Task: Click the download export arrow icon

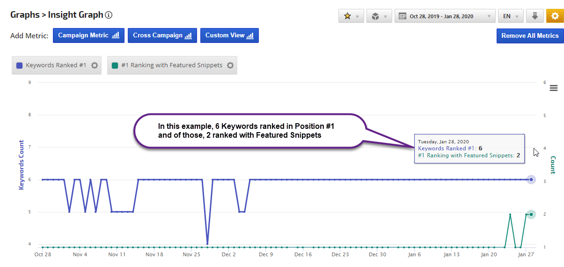Action: tap(535, 16)
